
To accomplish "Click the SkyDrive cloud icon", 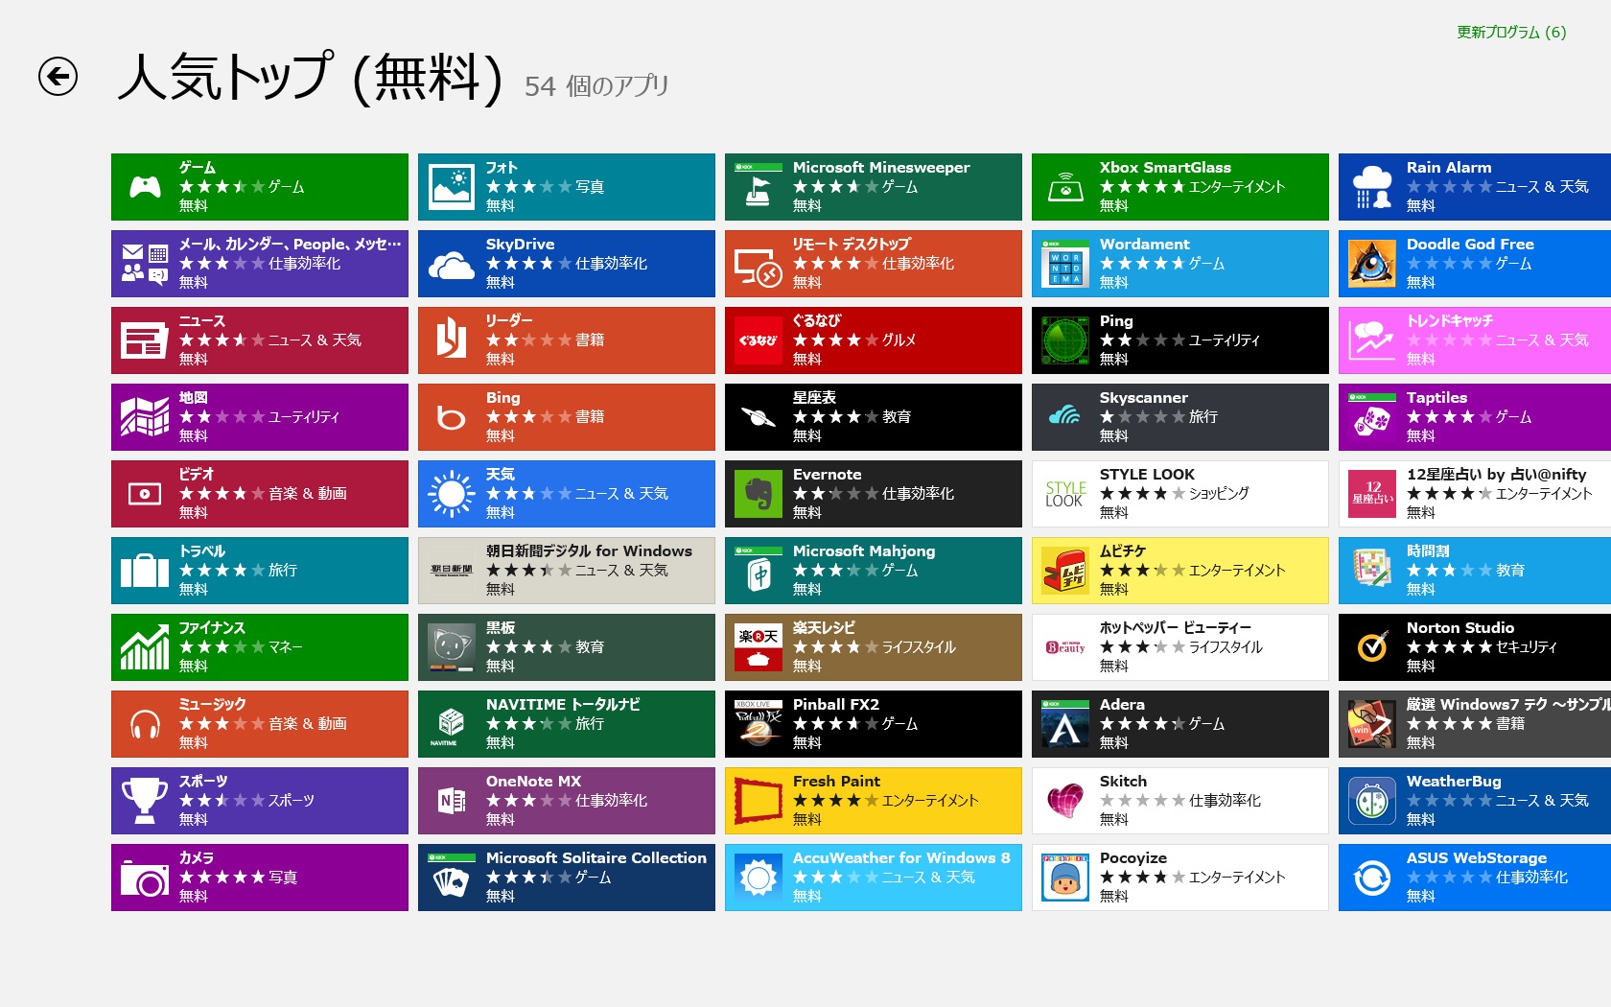I will click(452, 265).
